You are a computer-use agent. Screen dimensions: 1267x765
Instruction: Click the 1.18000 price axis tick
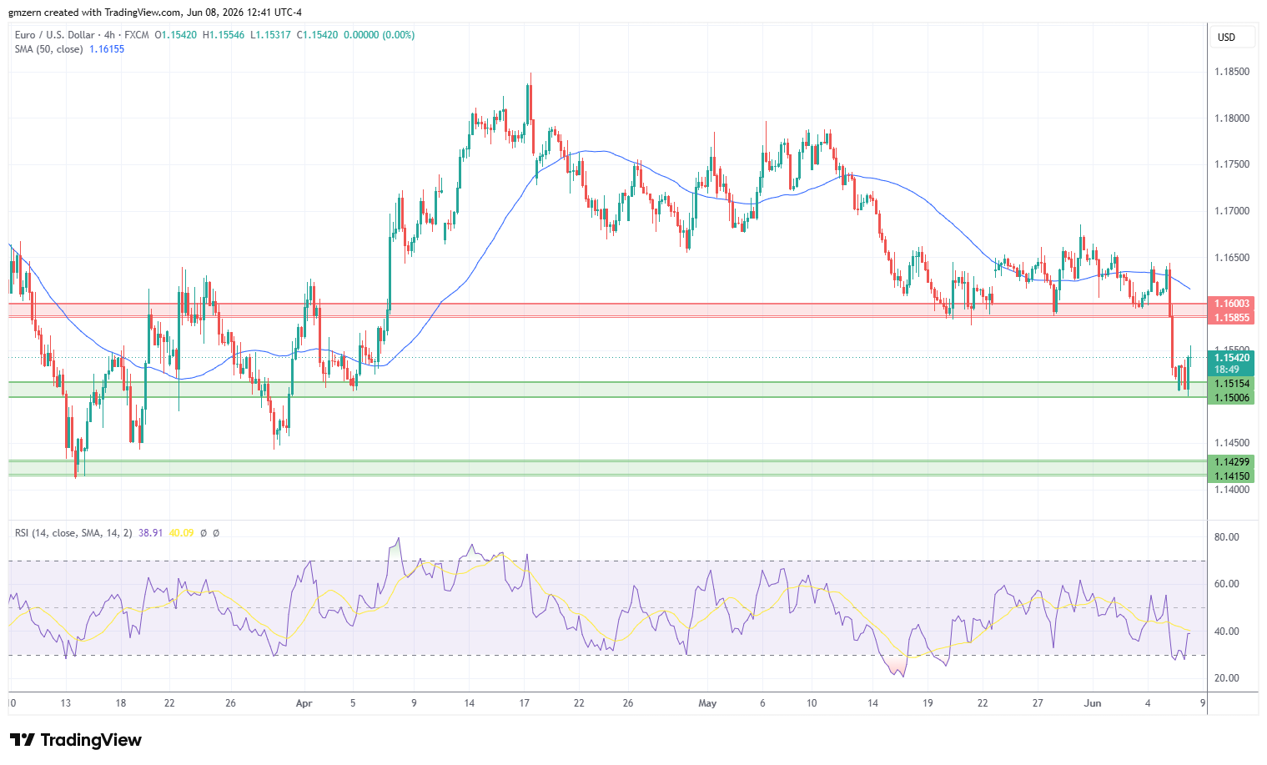click(1232, 118)
